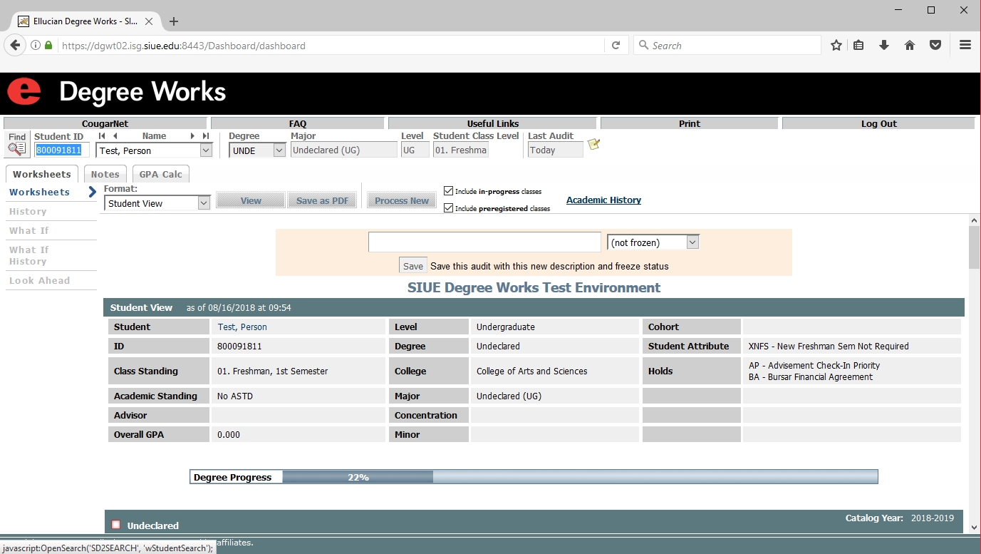This screenshot has height=554, width=981.
Task: Click the Find student search icon
Action: coord(16,148)
